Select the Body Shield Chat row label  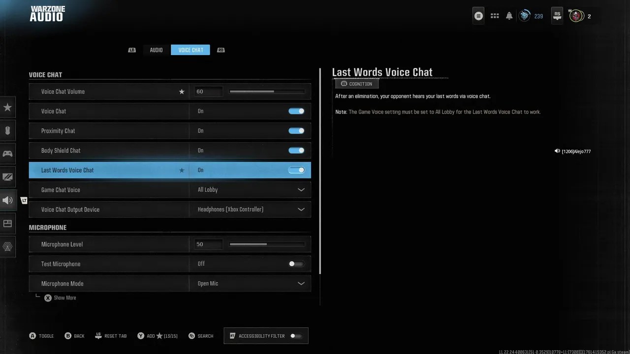pos(61,150)
